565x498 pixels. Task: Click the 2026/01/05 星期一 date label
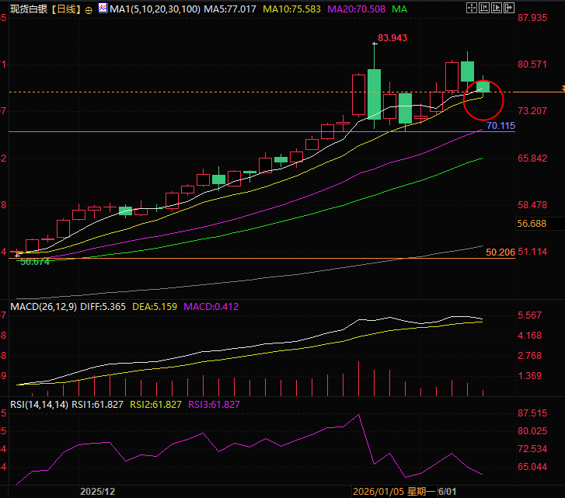point(394,492)
